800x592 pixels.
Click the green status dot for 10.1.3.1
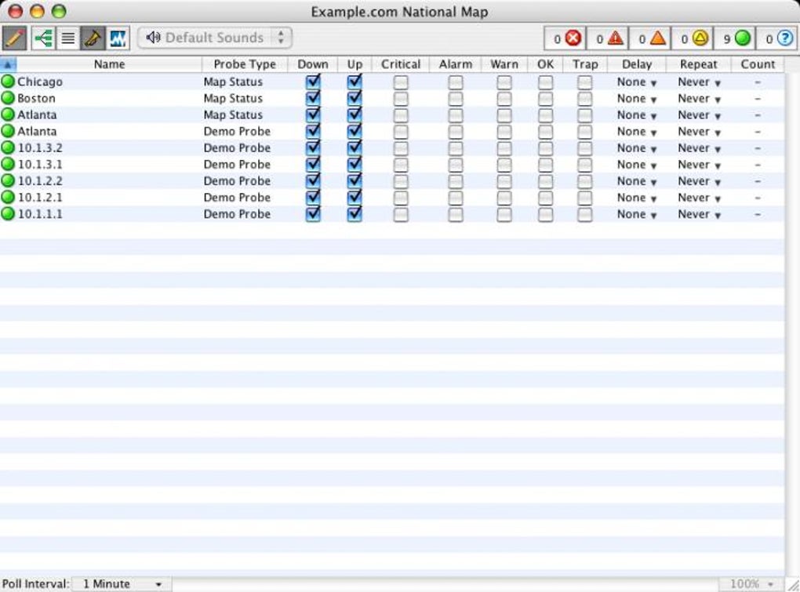click(8, 164)
